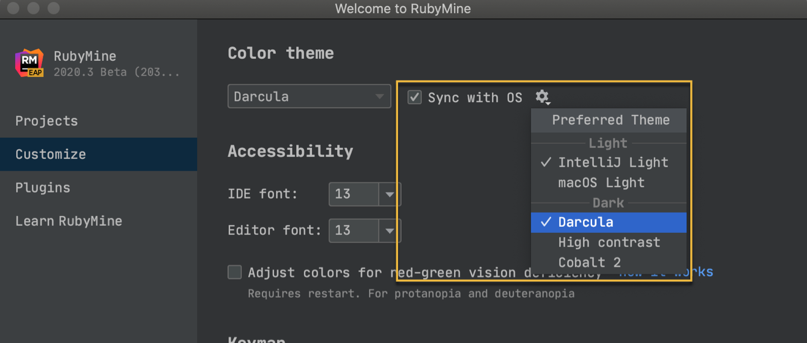The image size is (807, 343).
Task: Minimize the Welcome to RubyMine window
Action: tap(33, 8)
